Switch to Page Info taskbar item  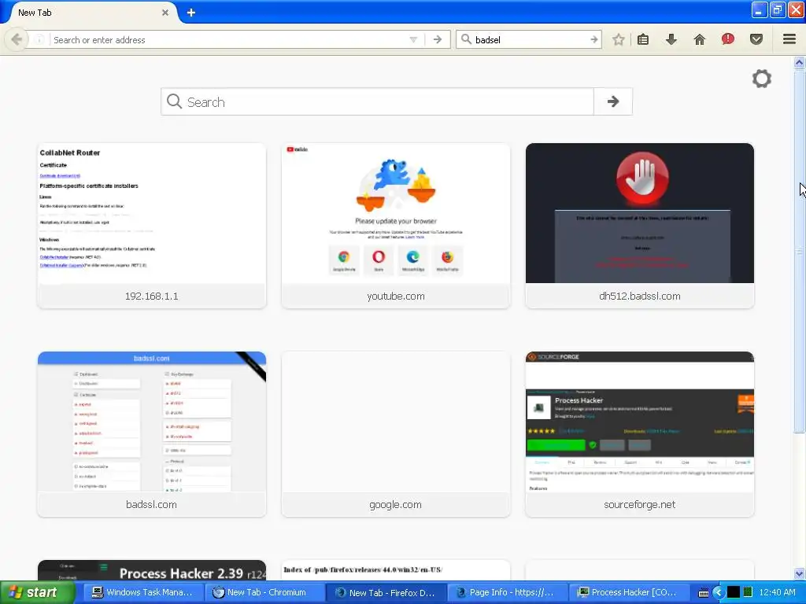(x=508, y=592)
